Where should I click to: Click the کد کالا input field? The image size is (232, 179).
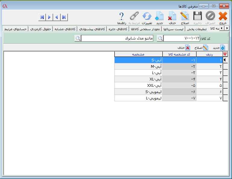click(182, 38)
